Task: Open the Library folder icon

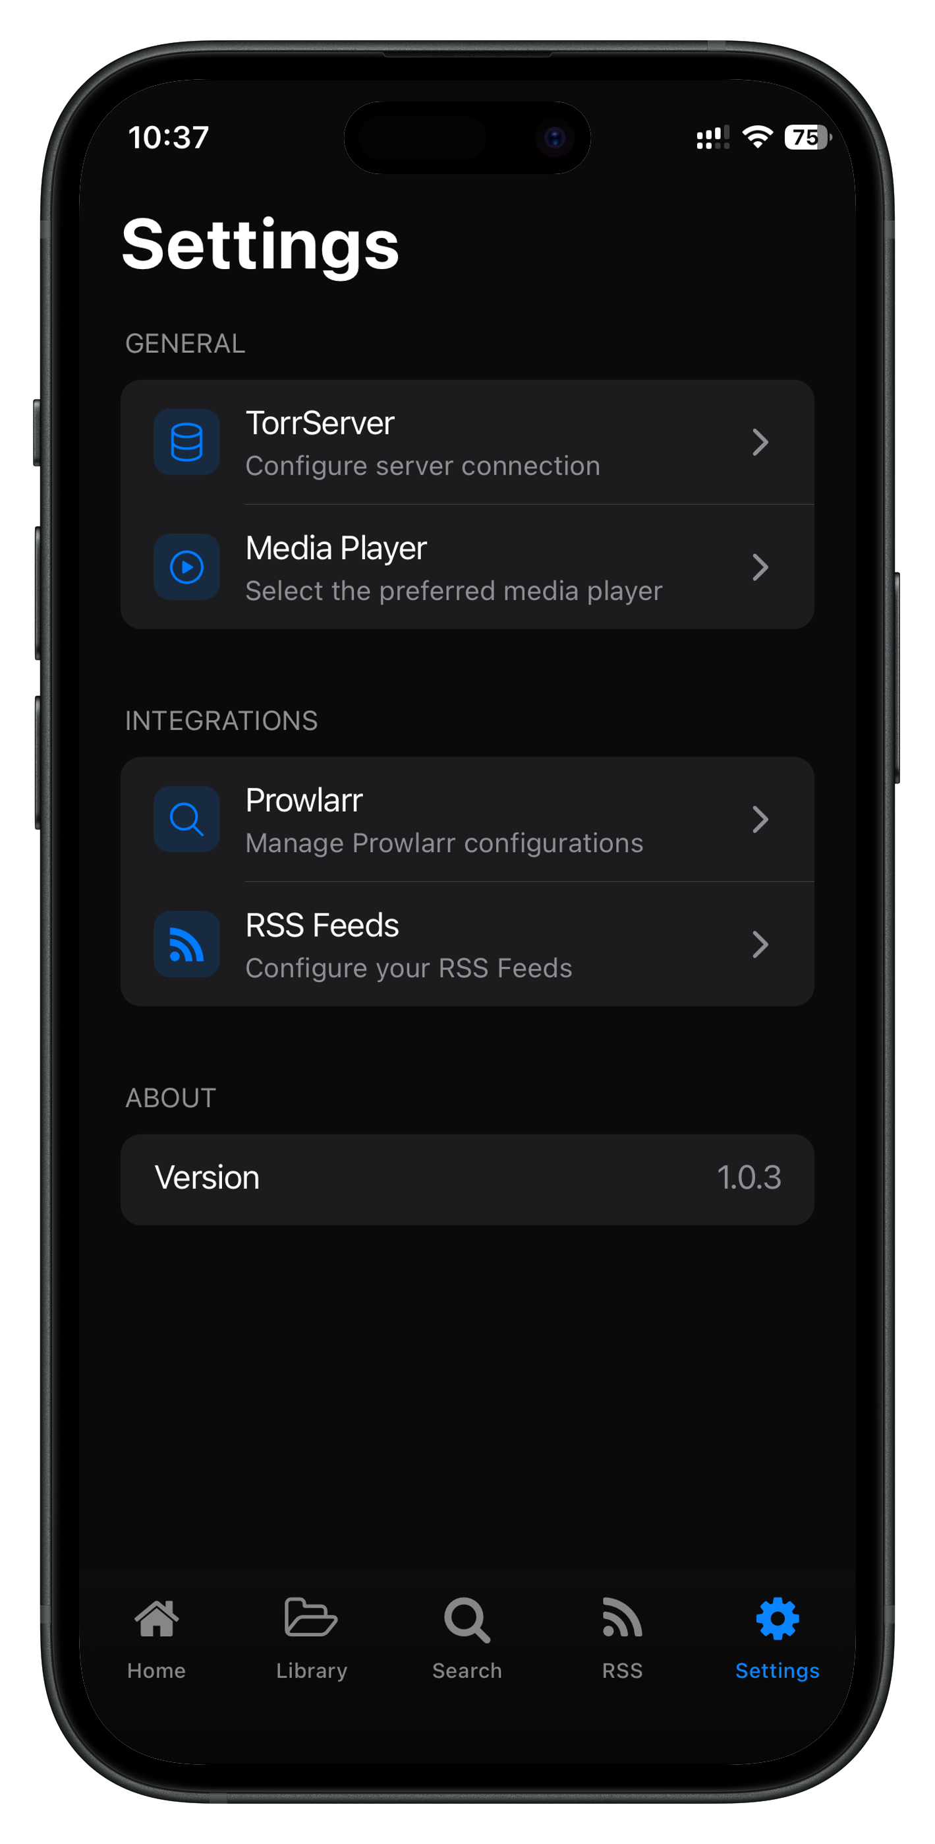Action: pyautogui.click(x=310, y=1617)
